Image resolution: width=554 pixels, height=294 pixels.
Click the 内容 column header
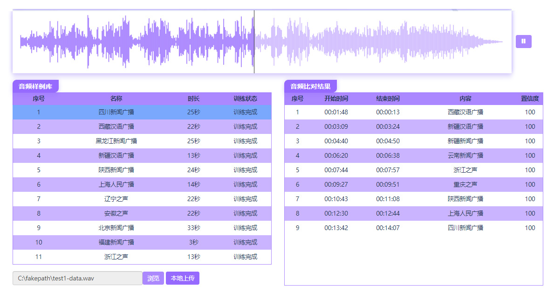tap(465, 99)
